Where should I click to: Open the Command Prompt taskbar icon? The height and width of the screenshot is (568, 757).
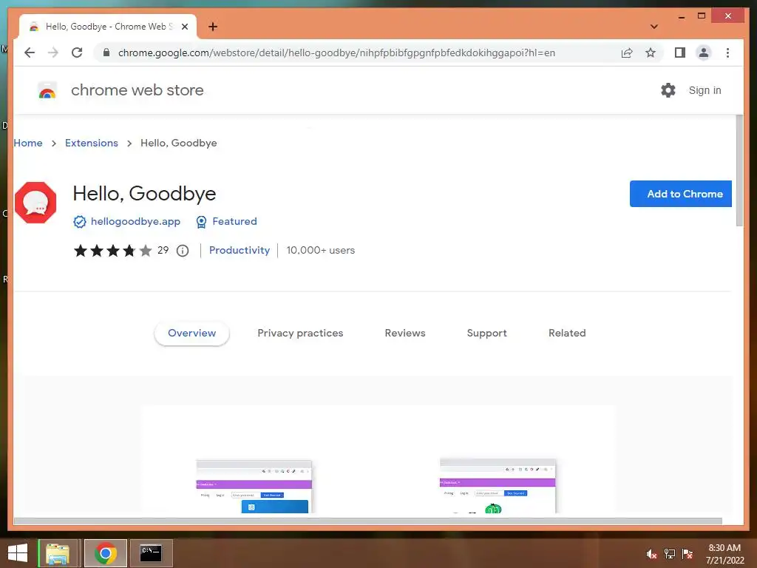point(151,553)
